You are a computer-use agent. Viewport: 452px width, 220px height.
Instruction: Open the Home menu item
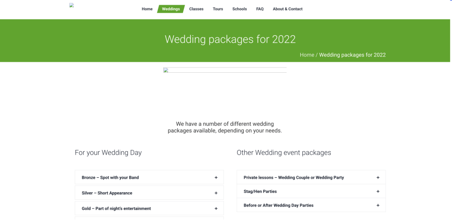[x=147, y=9]
